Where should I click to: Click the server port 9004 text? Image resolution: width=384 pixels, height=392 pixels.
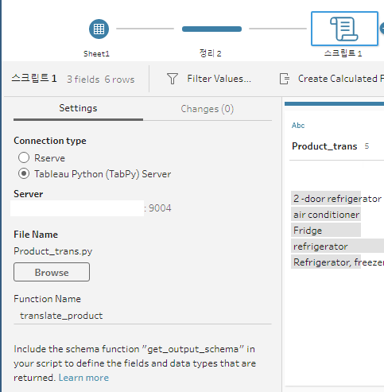pos(160,208)
